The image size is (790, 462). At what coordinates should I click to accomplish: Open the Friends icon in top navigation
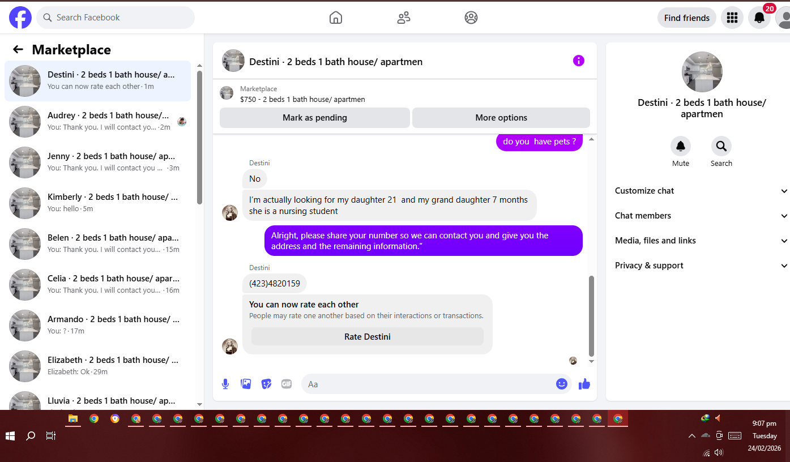(404, 18)
